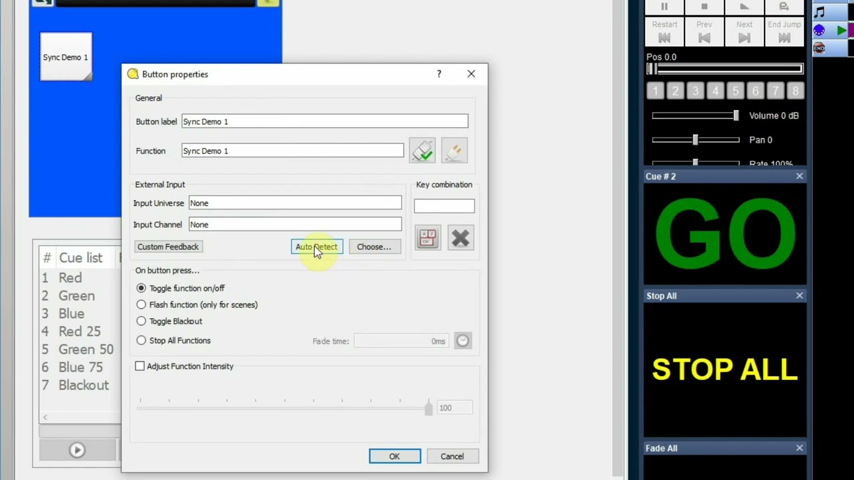Click the big green GO button
Image resolution: width=854 pixels, height=480 pixels.
(725, 234)
